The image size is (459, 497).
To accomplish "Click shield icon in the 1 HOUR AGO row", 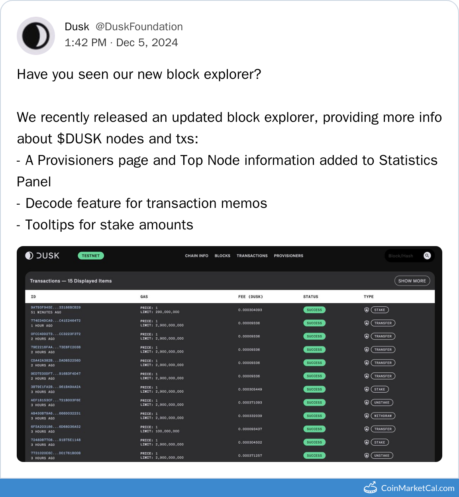I will 367,323.
